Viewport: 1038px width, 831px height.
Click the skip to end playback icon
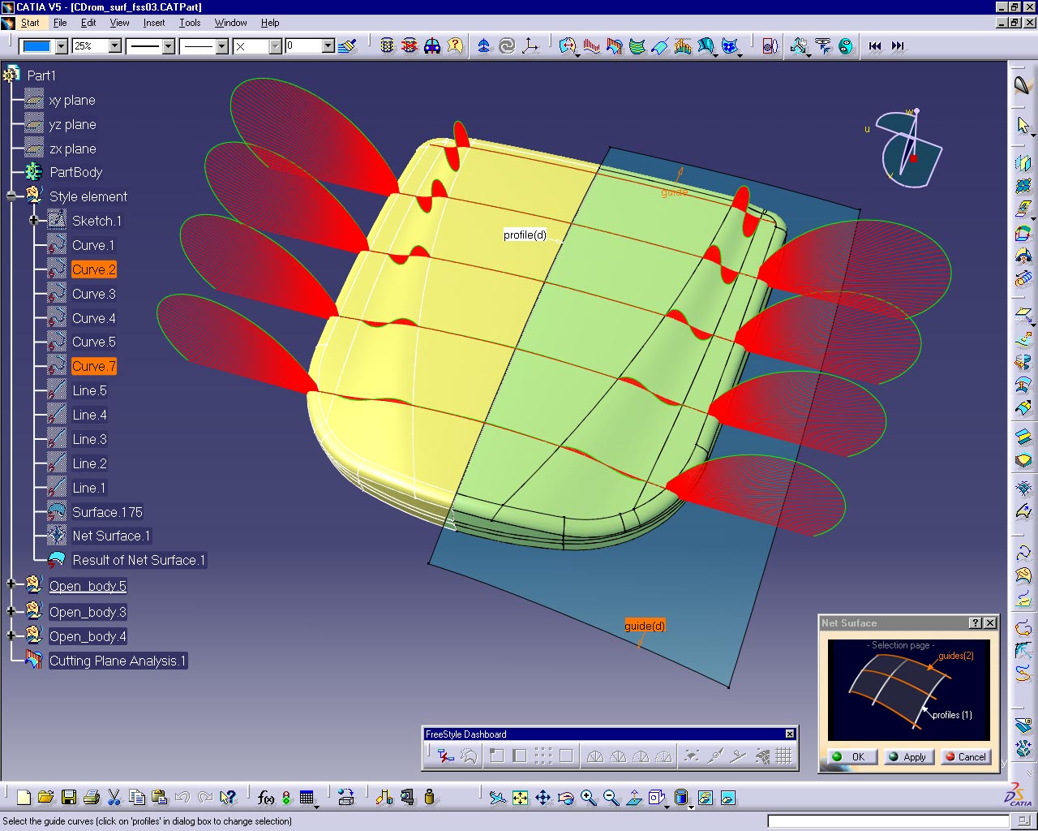pos(897,46)
